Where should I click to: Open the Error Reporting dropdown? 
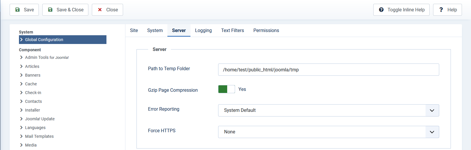point(328,110)
